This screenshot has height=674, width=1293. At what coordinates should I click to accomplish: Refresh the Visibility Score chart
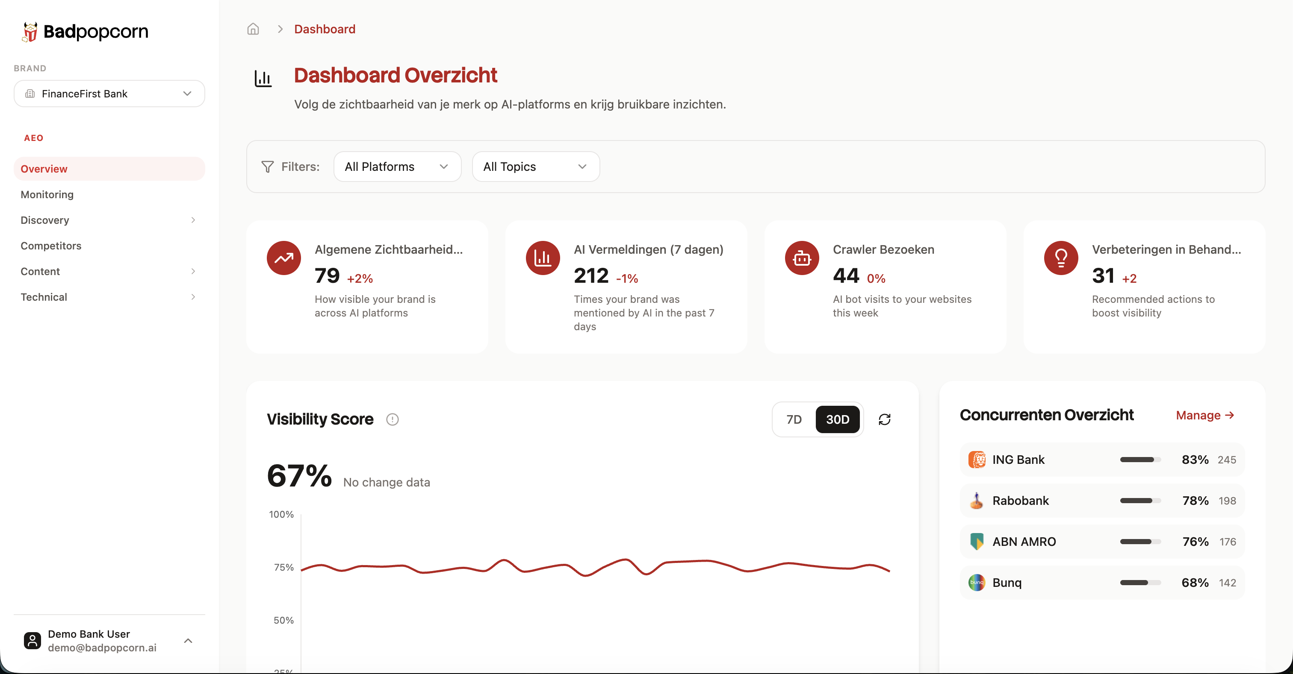884,419
